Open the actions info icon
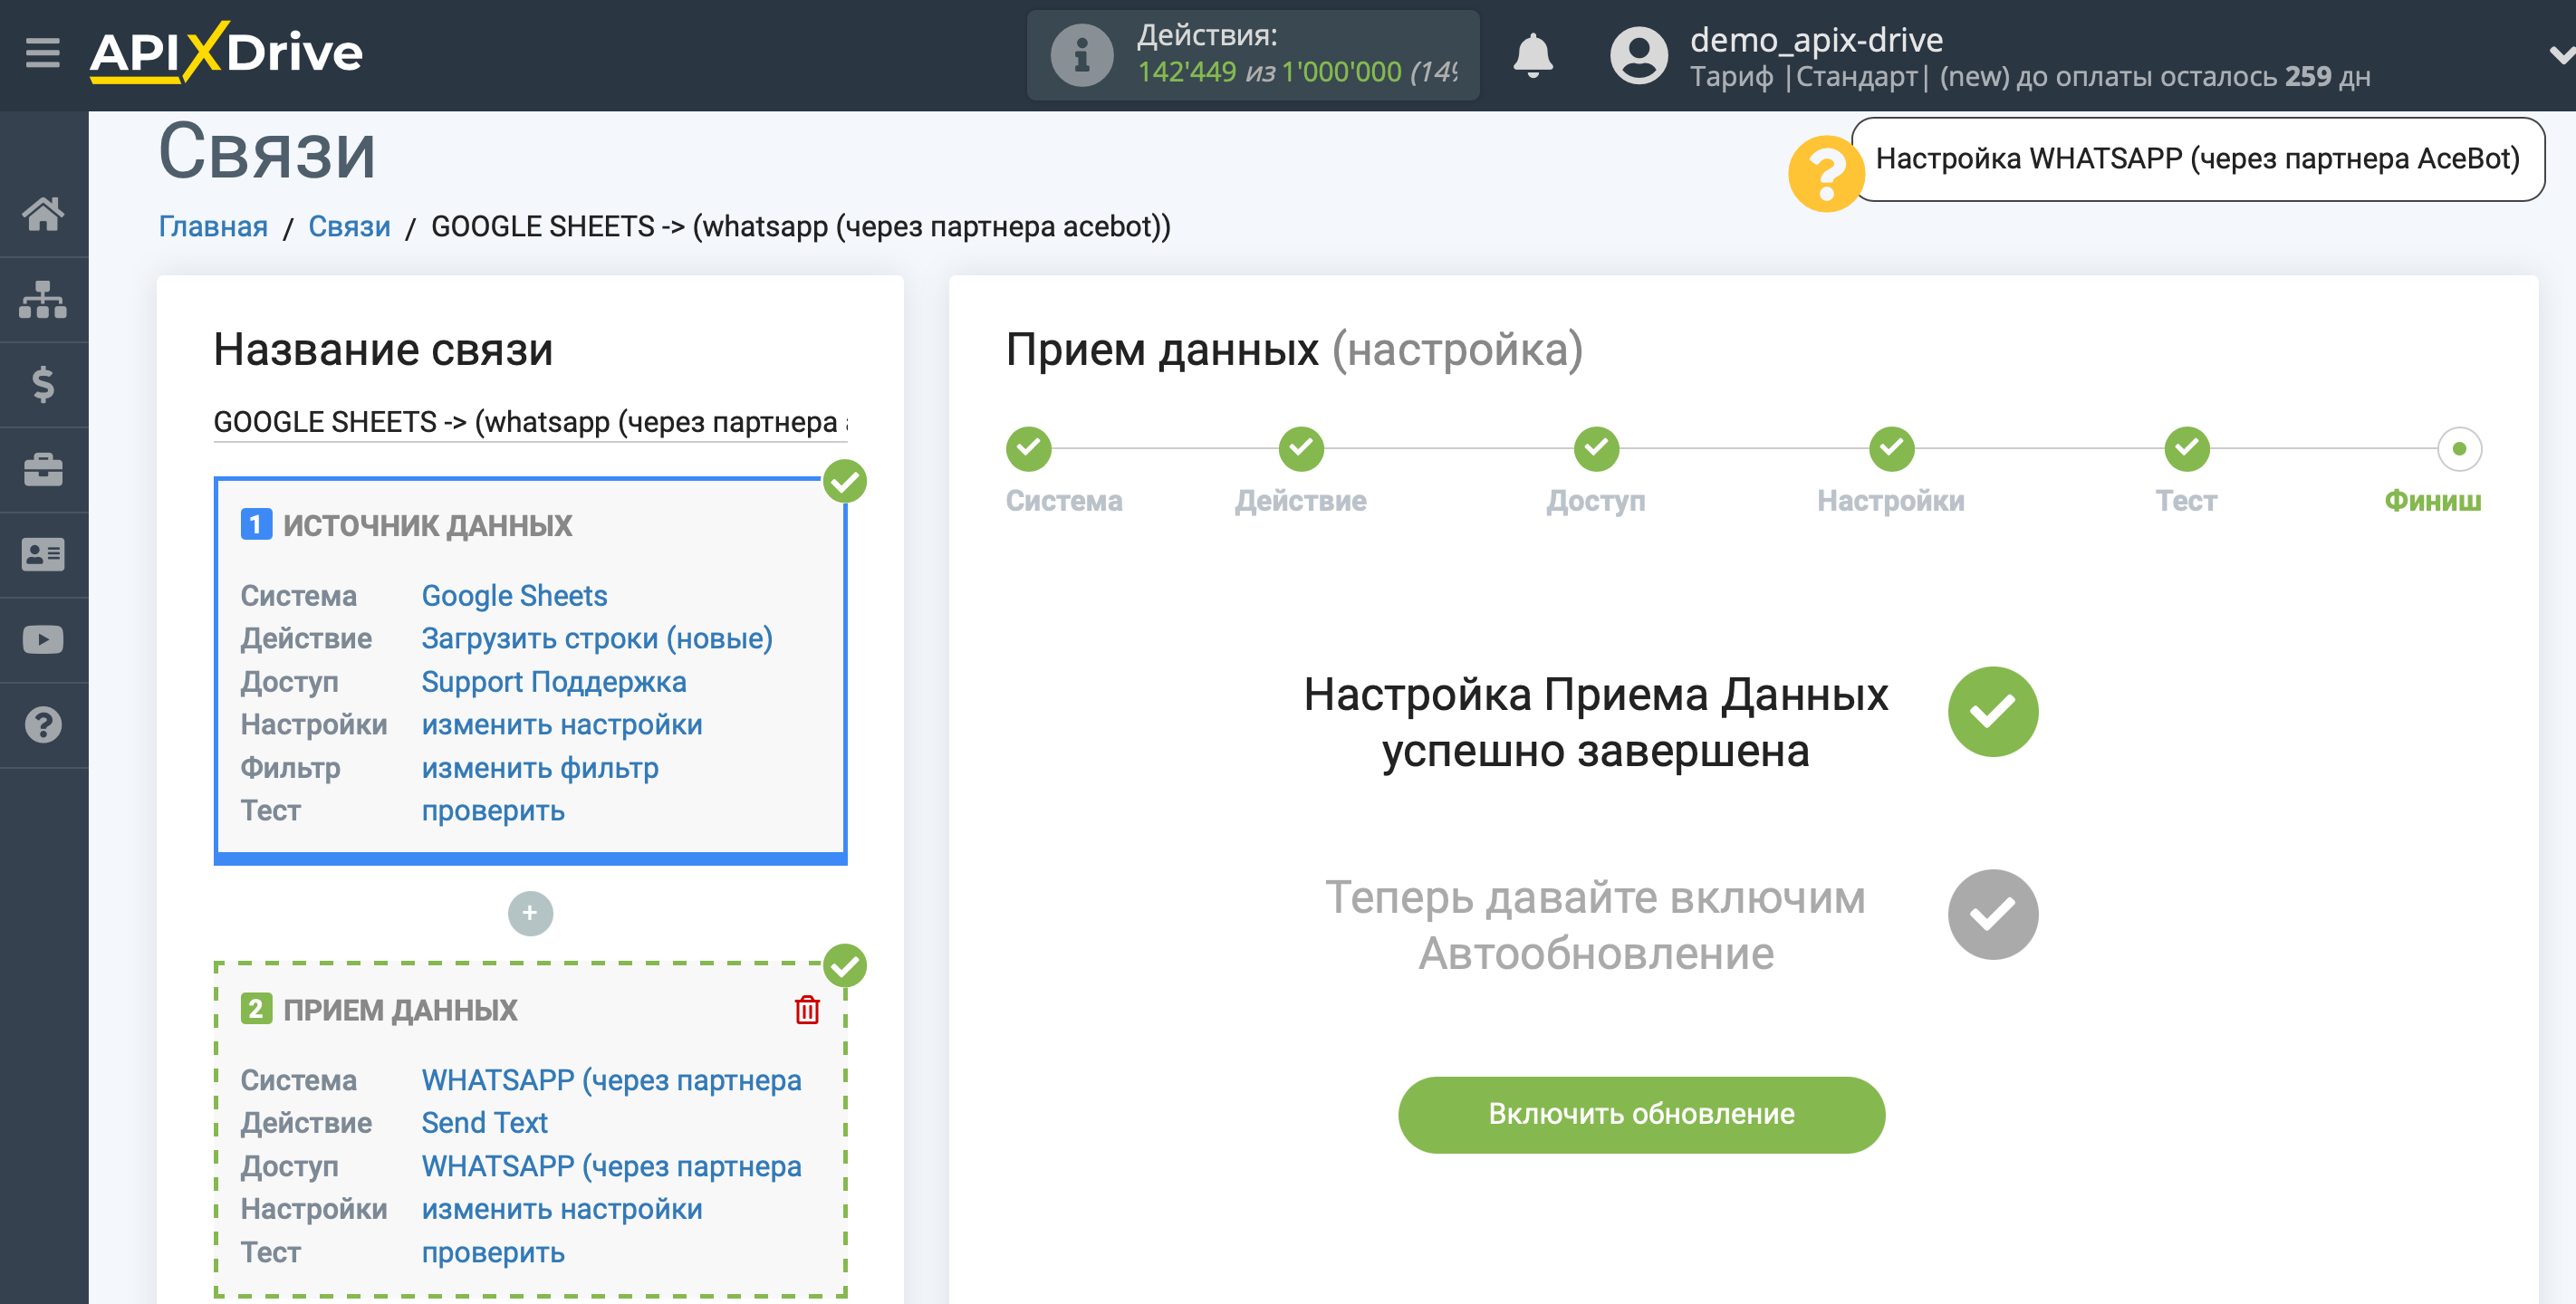Viewport: 2576px width, 1304px height. point(1081,55)
